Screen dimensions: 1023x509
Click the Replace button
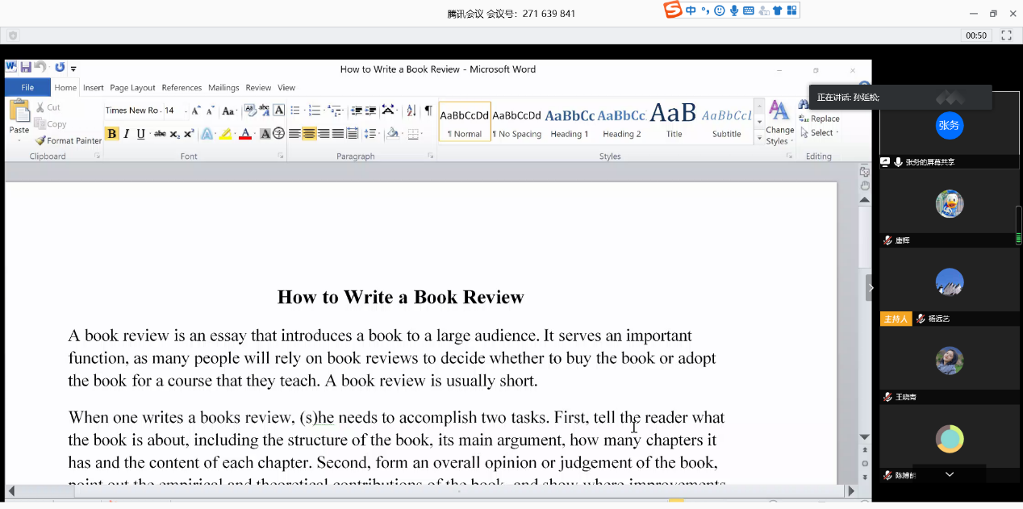[820, 119]
